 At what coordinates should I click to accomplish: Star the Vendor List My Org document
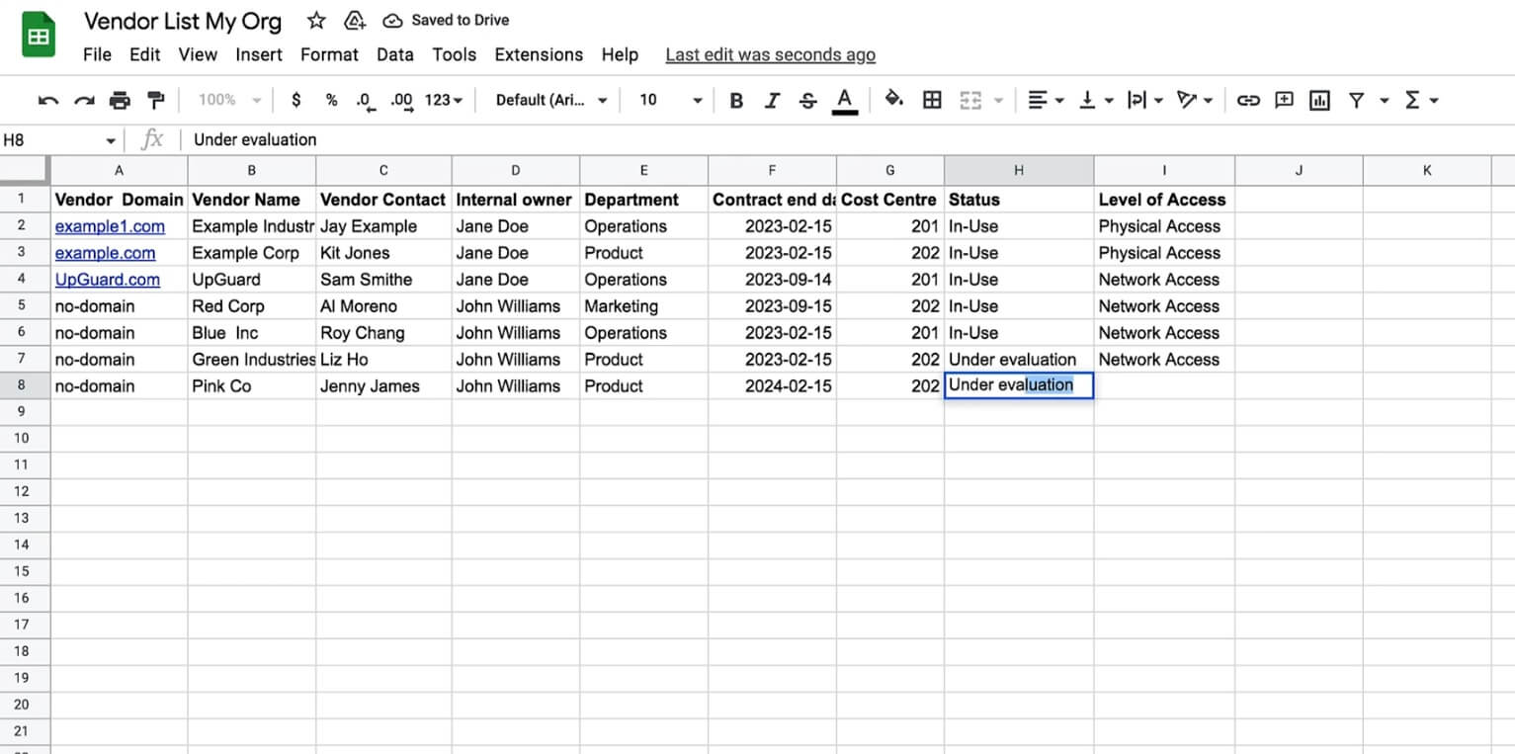pyautogui.click(x=316, y=20)
